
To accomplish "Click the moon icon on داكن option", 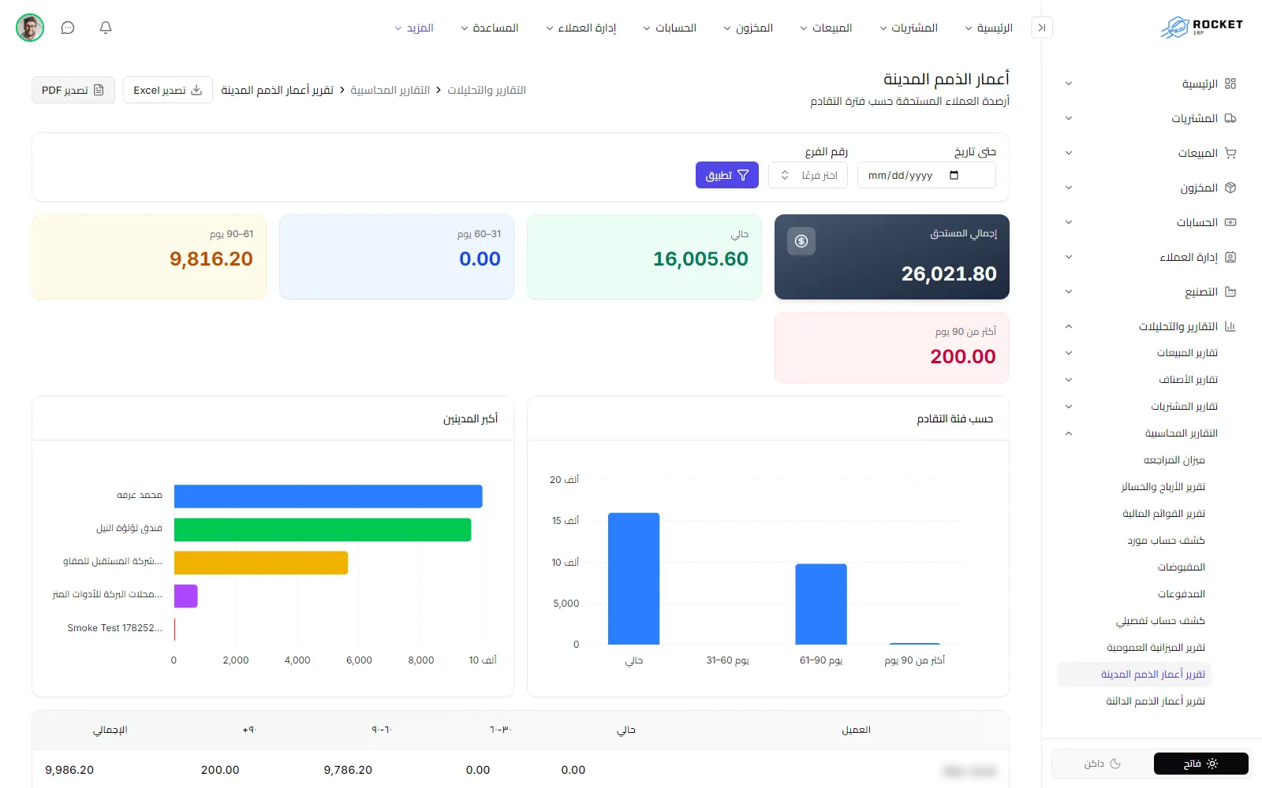I will [1115, 764].
